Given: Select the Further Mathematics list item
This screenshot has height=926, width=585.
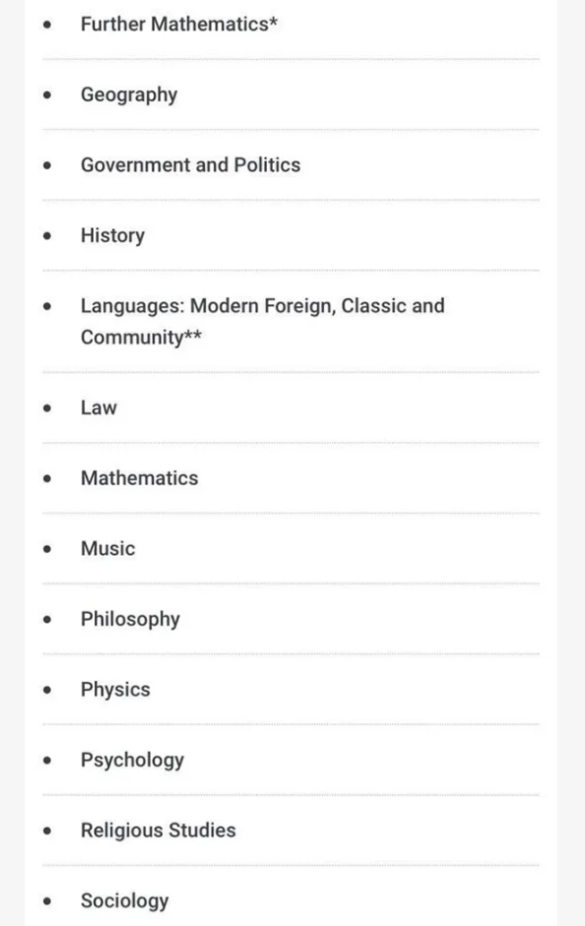Looking at the screenshot, I should pyautogui.click(x=179, y=25).
